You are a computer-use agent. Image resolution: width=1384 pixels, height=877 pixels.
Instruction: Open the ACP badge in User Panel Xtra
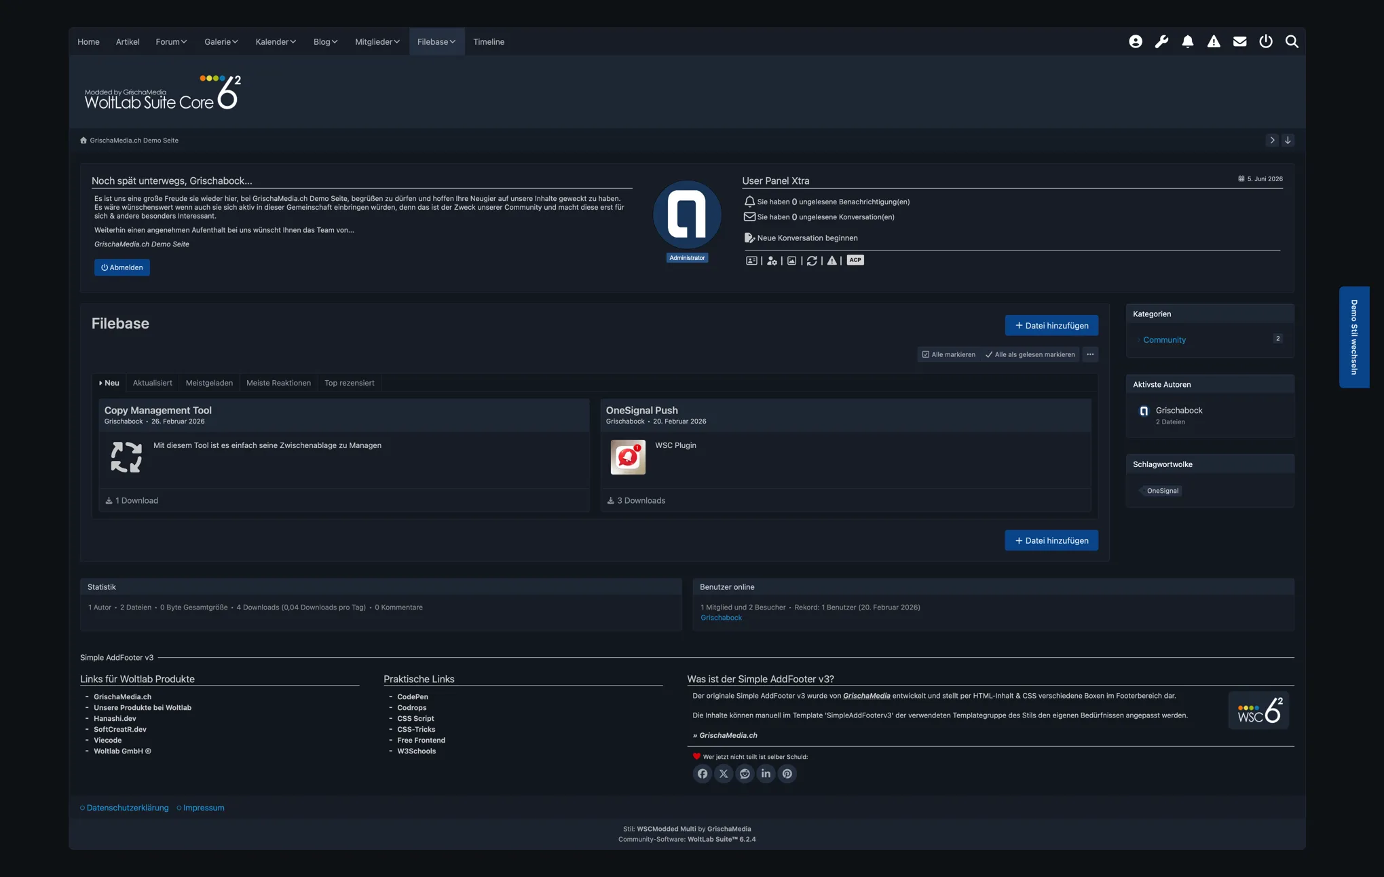[855, 260]
